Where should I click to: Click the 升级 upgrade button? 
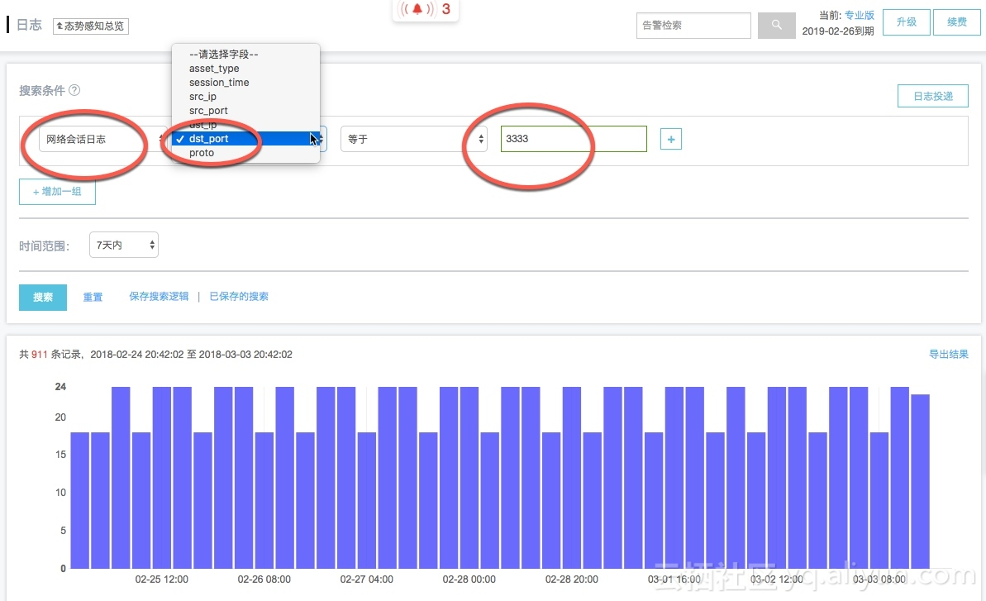[x=906, y=22]
